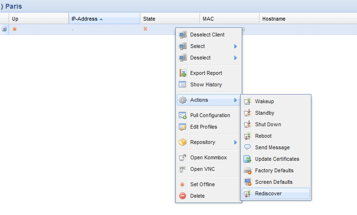The image size is (357, 215).
Task: Choose Show History menu entry
Action: [206, 84]
